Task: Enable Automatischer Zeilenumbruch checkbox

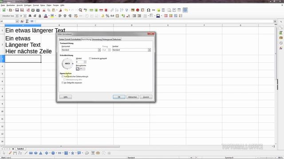Action: tap(63, 76)
